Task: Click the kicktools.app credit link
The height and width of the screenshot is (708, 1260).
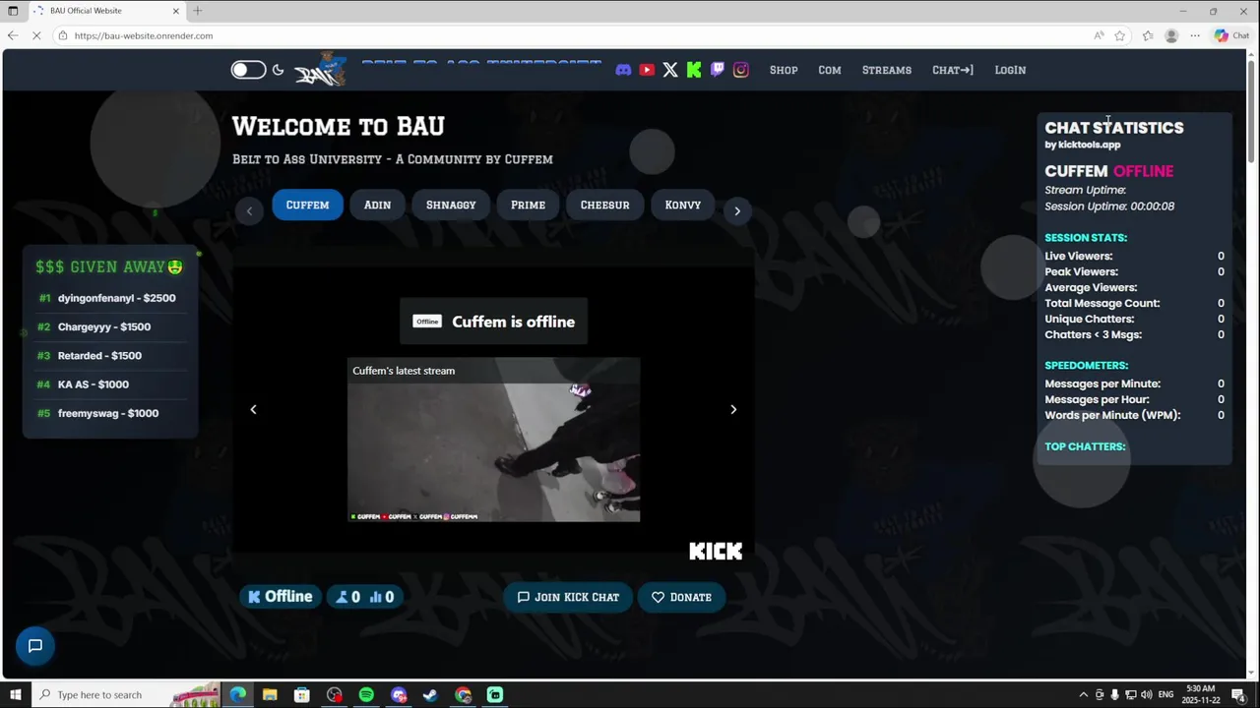Action: [1089, 145]
